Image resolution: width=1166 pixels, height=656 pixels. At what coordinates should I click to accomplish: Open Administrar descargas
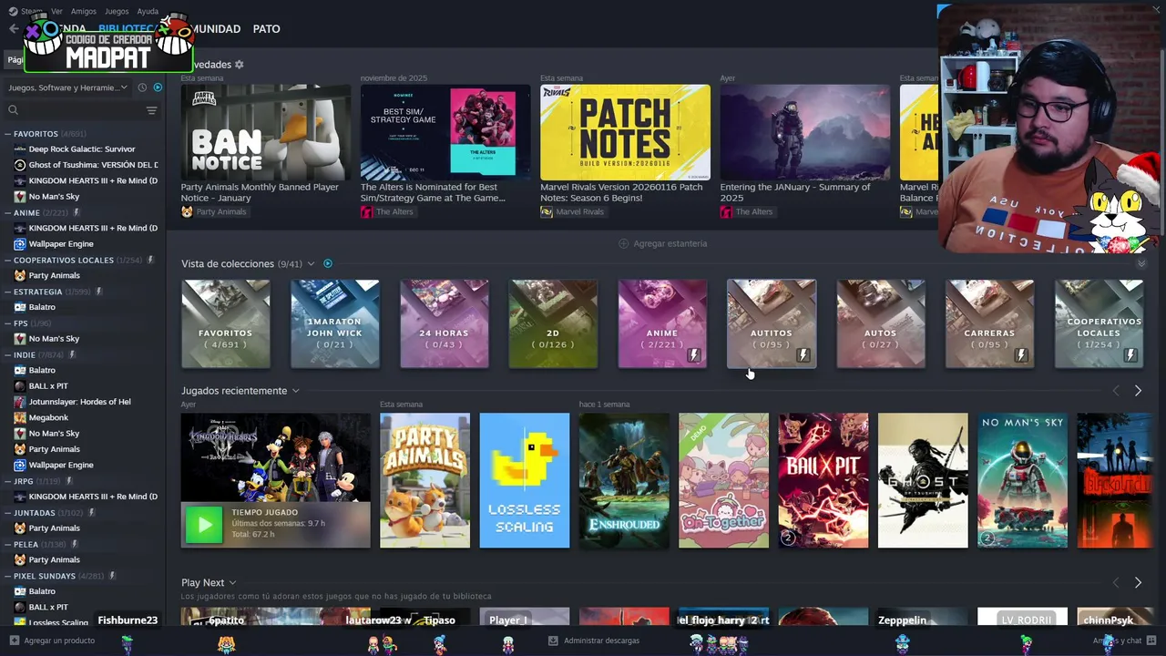point(593,641)
